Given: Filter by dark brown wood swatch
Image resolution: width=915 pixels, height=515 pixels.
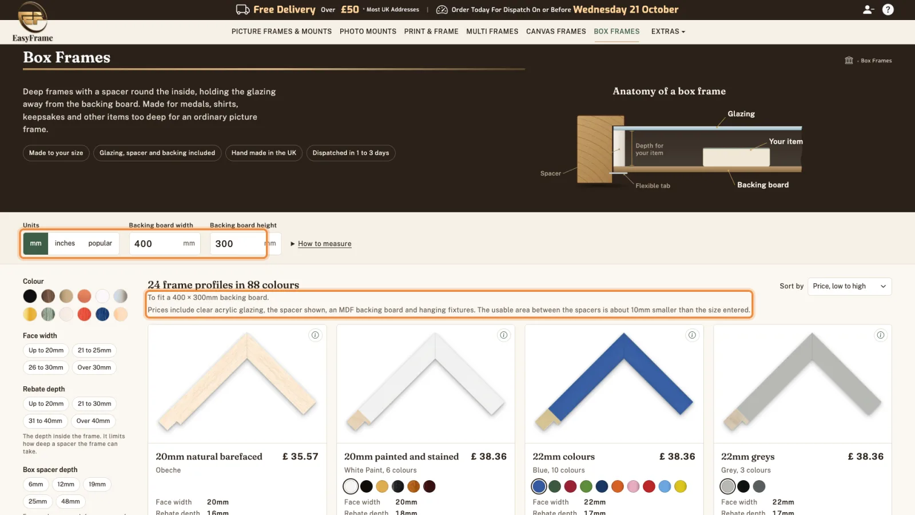Looking at the screenshot, I should [x=48, y=296].
